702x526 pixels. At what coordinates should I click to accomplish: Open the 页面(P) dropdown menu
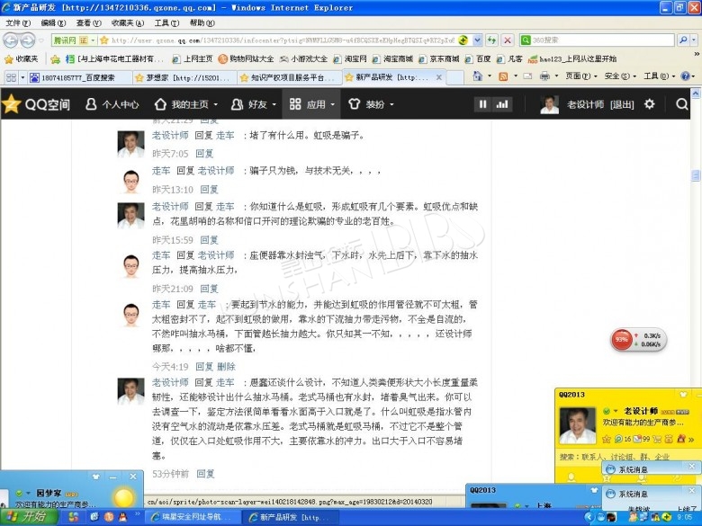(581, 76)
